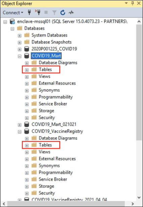Screen dimensions: 143x207
Task: Expand the COVID19_Mart_021021 database node
Action: click(x=20, y=125)
